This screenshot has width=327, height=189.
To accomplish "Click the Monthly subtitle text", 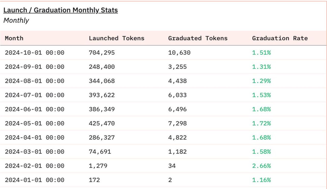I will (16, 21).
